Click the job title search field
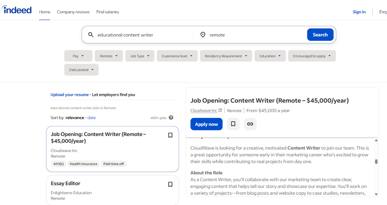Screen dimensions: 387x205 tap(144, 35)
